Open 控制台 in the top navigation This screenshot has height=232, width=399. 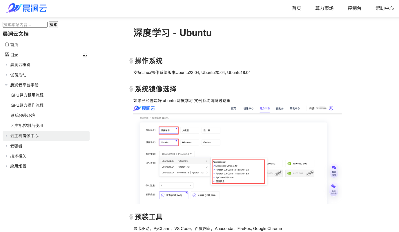pyautogui.click(x=354, y=8)
